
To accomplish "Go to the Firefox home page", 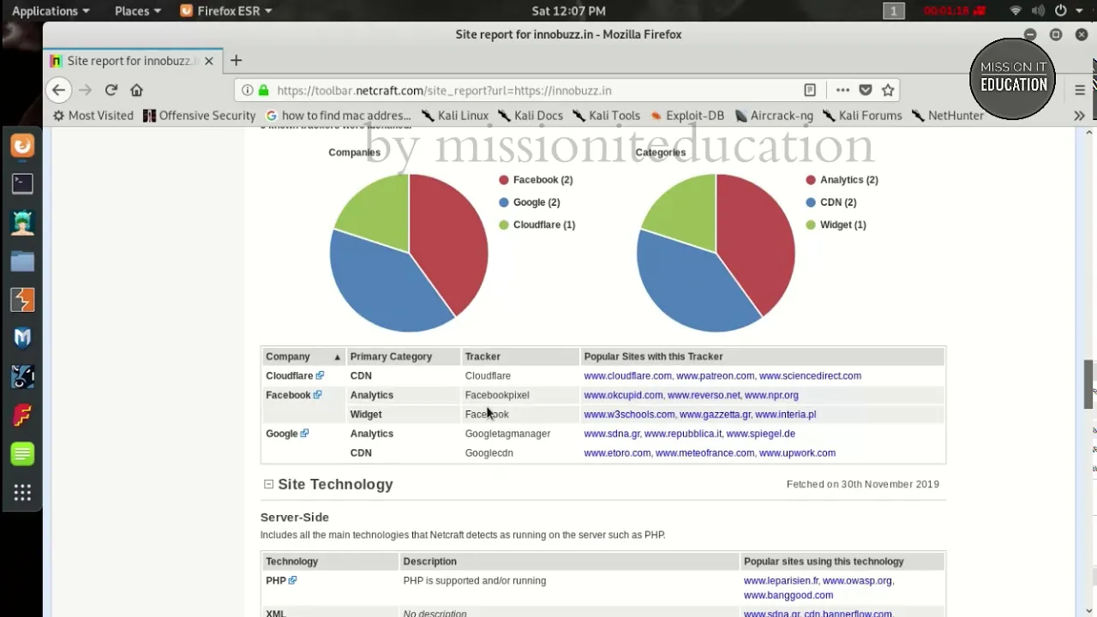I will (136, 90).
